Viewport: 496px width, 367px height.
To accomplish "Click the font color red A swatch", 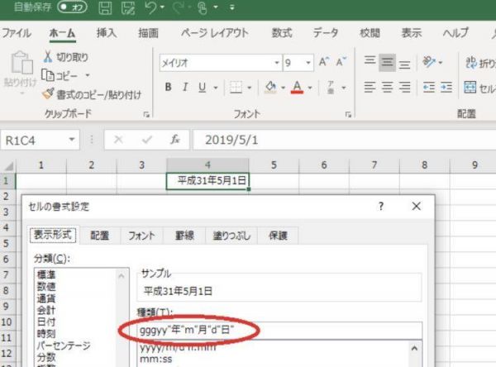I will click(x=296, y=87).
